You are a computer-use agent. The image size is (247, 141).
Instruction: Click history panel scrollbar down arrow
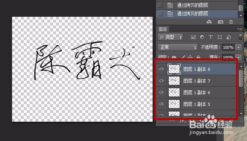tap(240, 15)
